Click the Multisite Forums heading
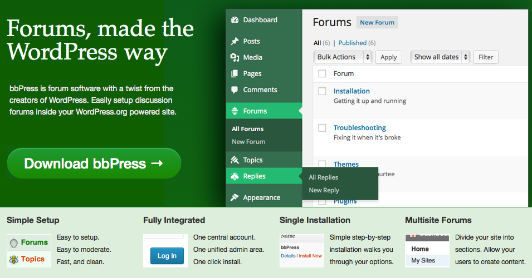This screenshot has width=532, height=278. pyautogui.click(x=438, y=220)
